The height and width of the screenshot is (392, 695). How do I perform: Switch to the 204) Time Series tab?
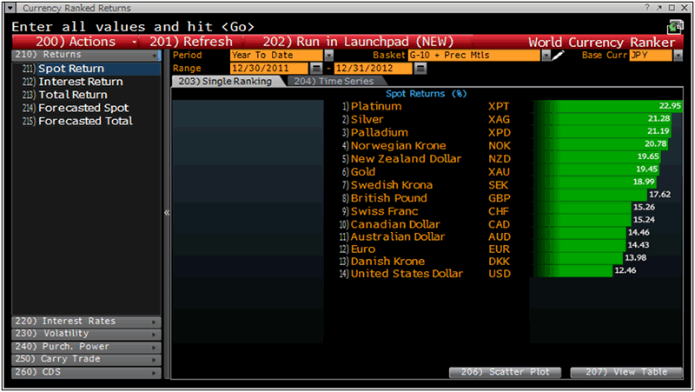coord(335,81)
